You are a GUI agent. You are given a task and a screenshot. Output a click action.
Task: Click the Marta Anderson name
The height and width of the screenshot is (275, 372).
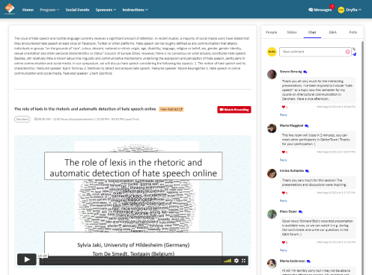(x=293, y=262)
